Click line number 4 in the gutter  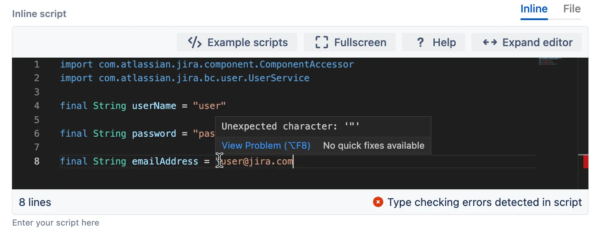tap(37, 106)
